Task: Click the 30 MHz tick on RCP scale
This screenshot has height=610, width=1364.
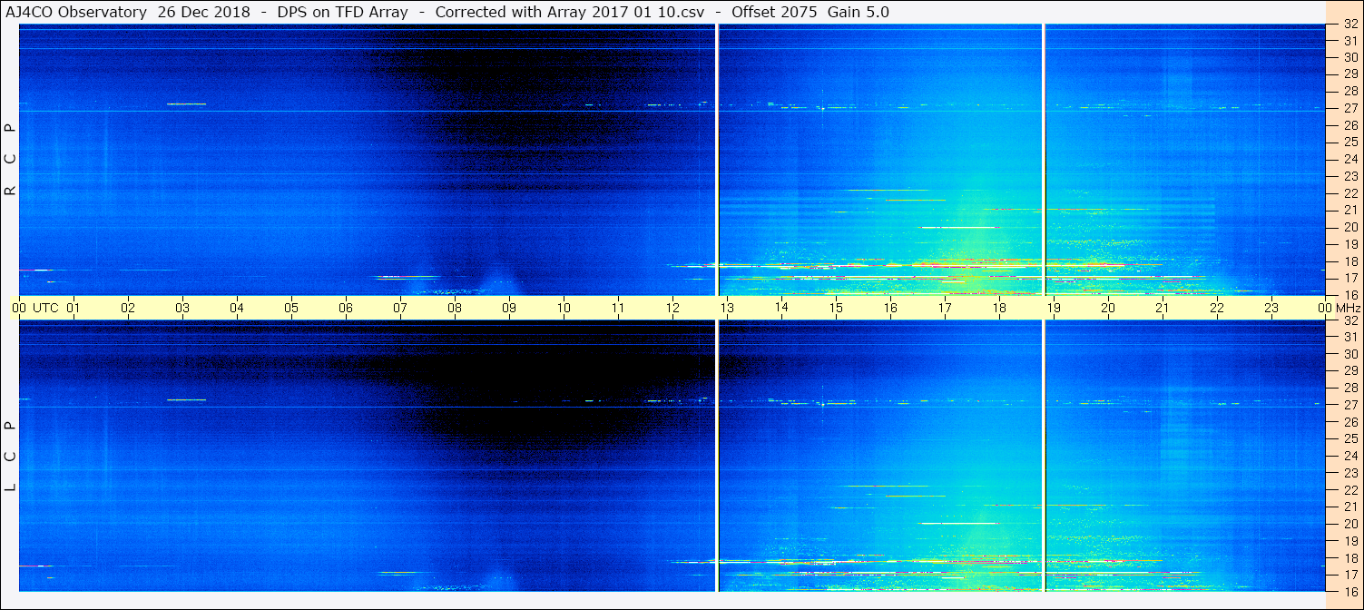Action: (1350, 57)
